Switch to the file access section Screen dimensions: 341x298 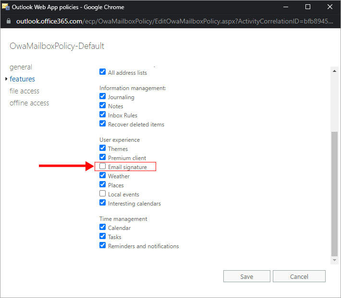click(24, 91)
